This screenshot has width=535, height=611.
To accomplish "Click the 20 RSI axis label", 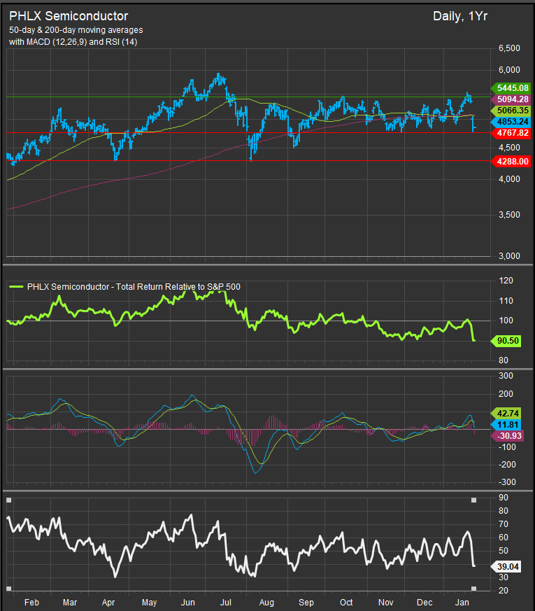I will click(504, 590).
